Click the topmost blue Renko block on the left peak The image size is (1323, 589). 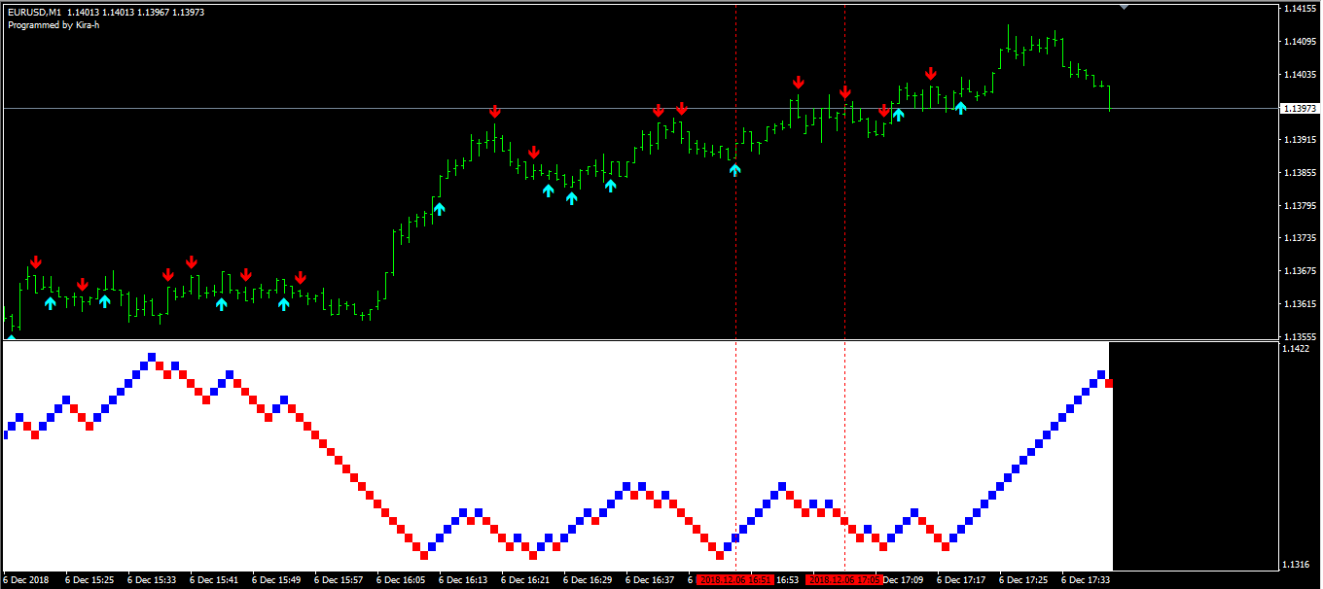click(x=152, y=358)
